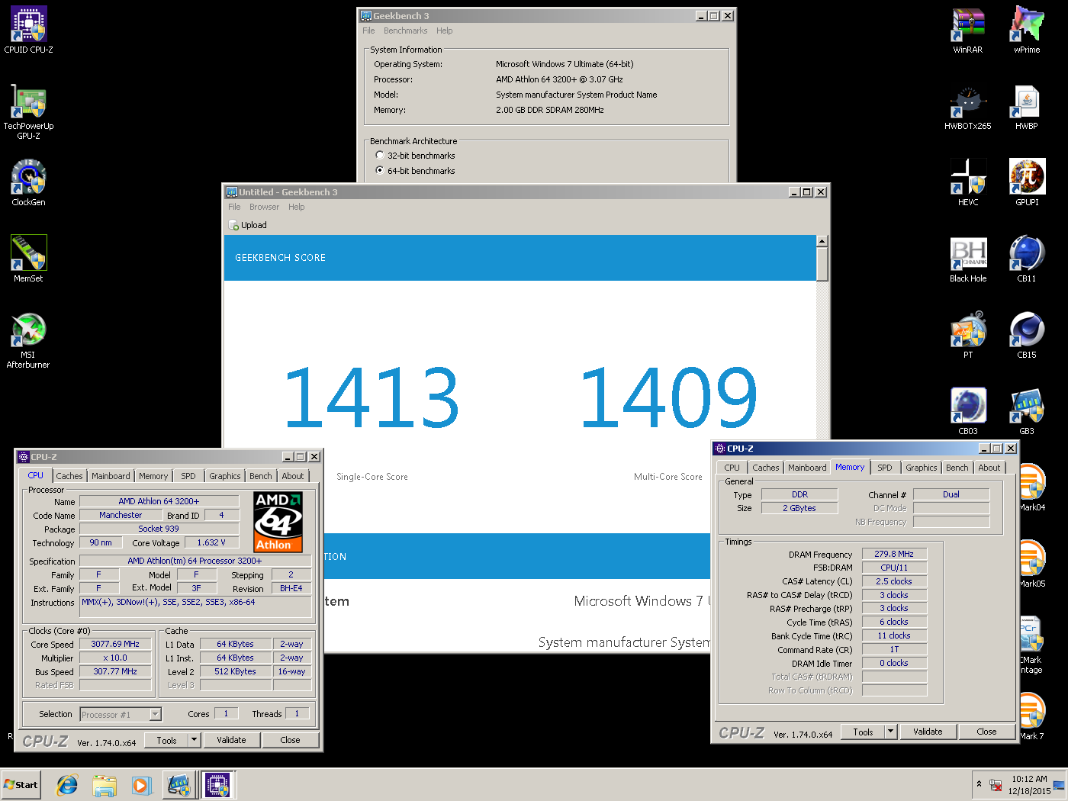Click Tools button in left CPU-Z window
The image size is (1068, 801).
point(166,740)
